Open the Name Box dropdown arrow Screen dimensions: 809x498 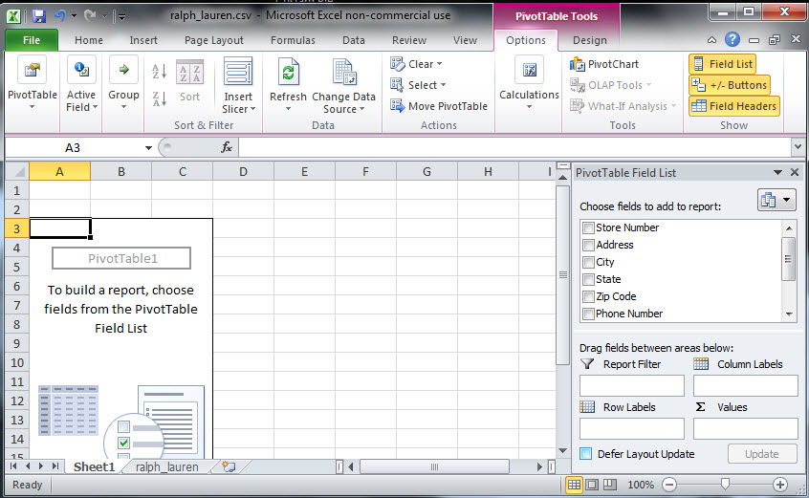[148, 148]
